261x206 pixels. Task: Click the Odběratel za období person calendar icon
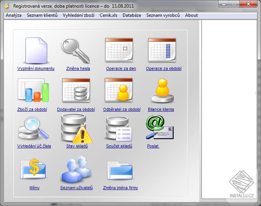tap(119, 90)
